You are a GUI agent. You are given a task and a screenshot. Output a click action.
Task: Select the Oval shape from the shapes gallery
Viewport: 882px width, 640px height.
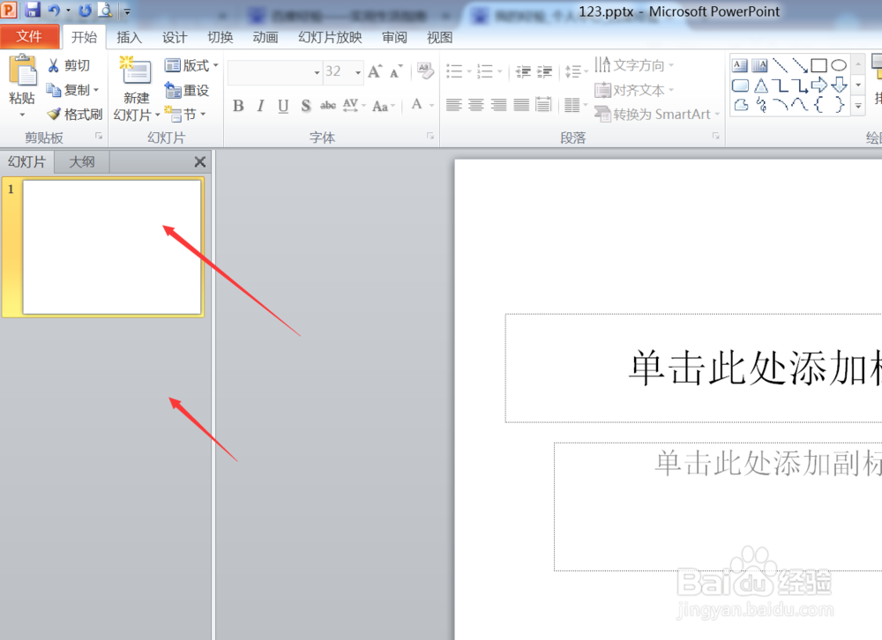point(837,64)
